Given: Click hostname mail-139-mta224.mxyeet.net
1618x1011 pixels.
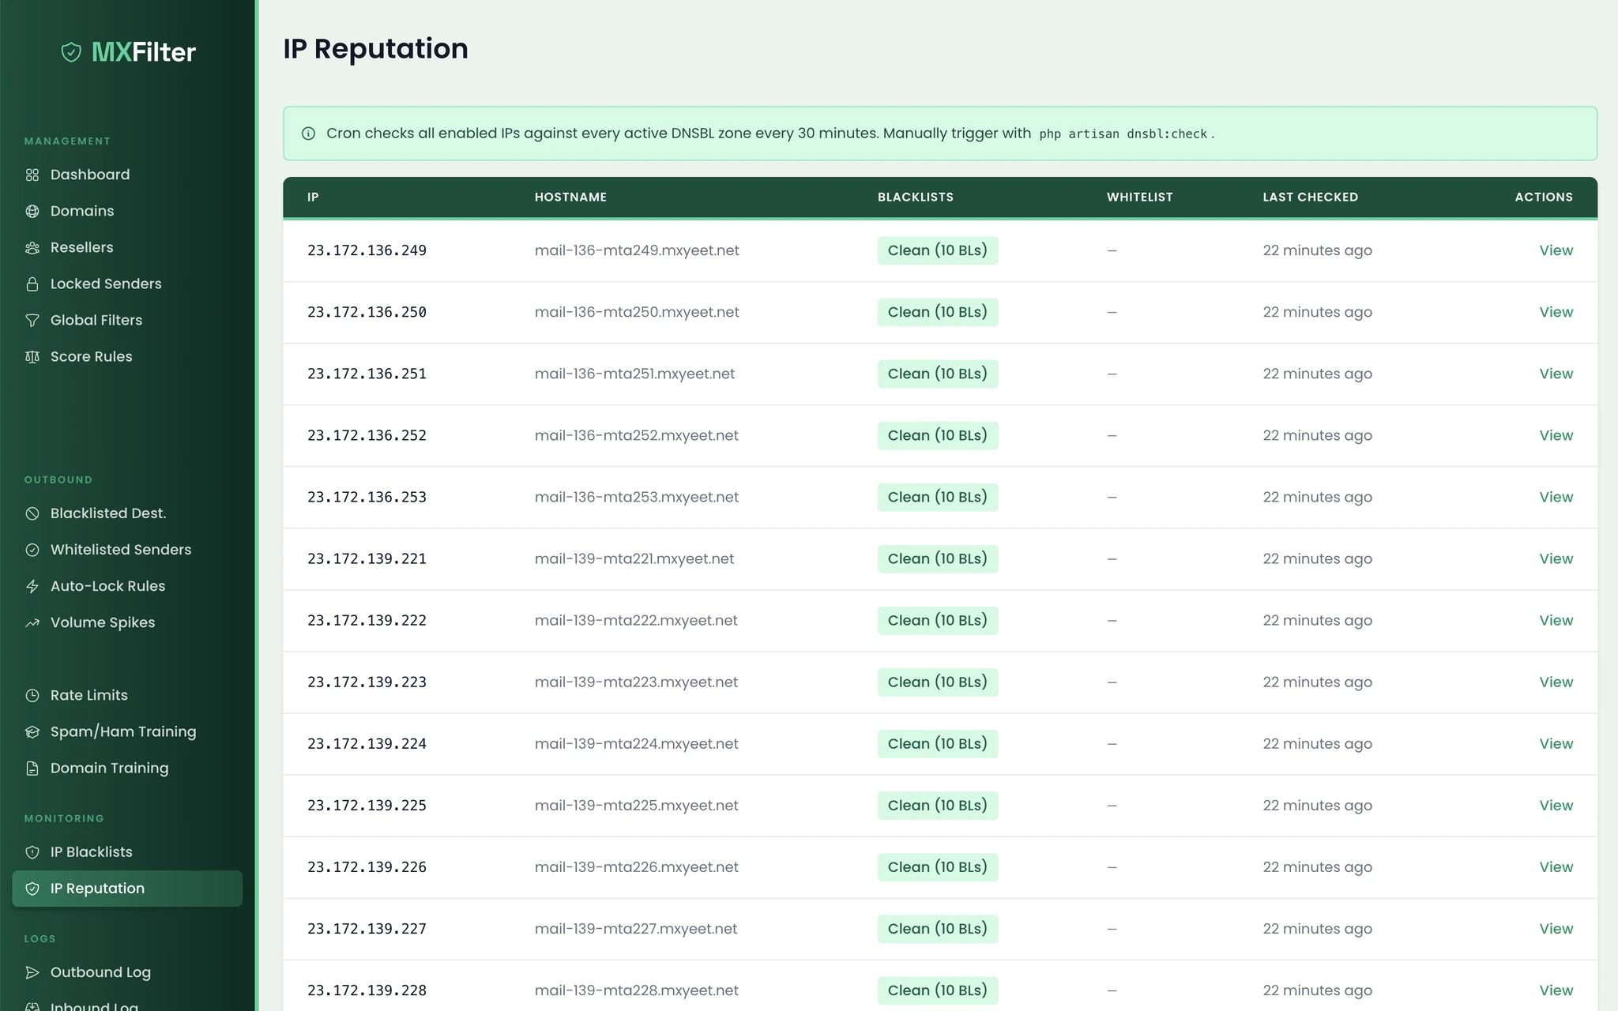Looking at the screenshot, I should pos(636,743).
